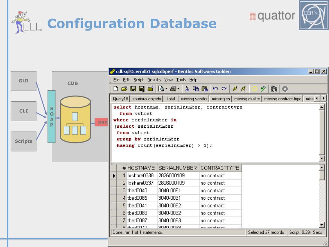This screenshot has width=329, height=247.
Task: Expand the printer icon dropdown arrow
Action: (178, 89)
